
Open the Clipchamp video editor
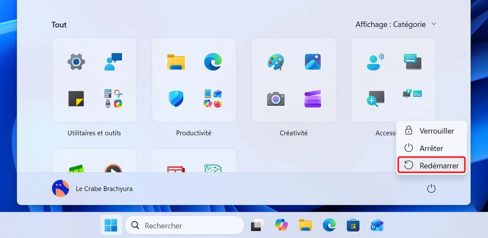pos(313,99)
